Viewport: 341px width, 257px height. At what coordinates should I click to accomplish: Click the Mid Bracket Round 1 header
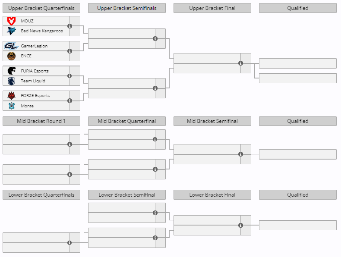point(41,121)
